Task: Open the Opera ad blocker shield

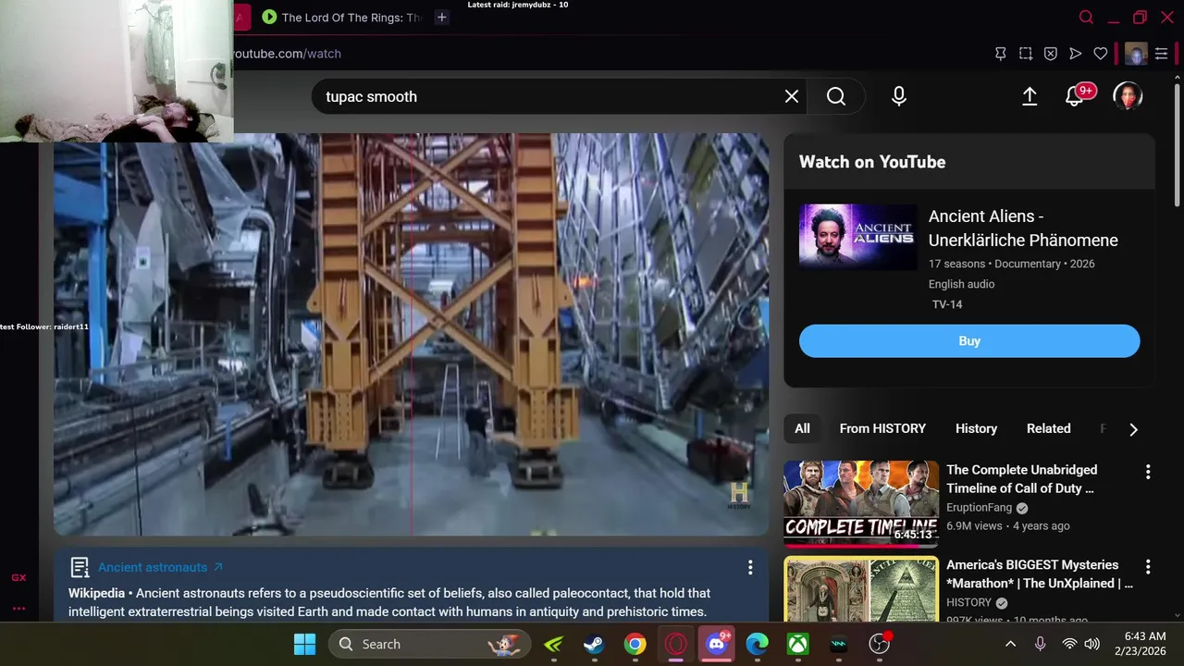Action: pyautogui.click(x=1051, y=54)
